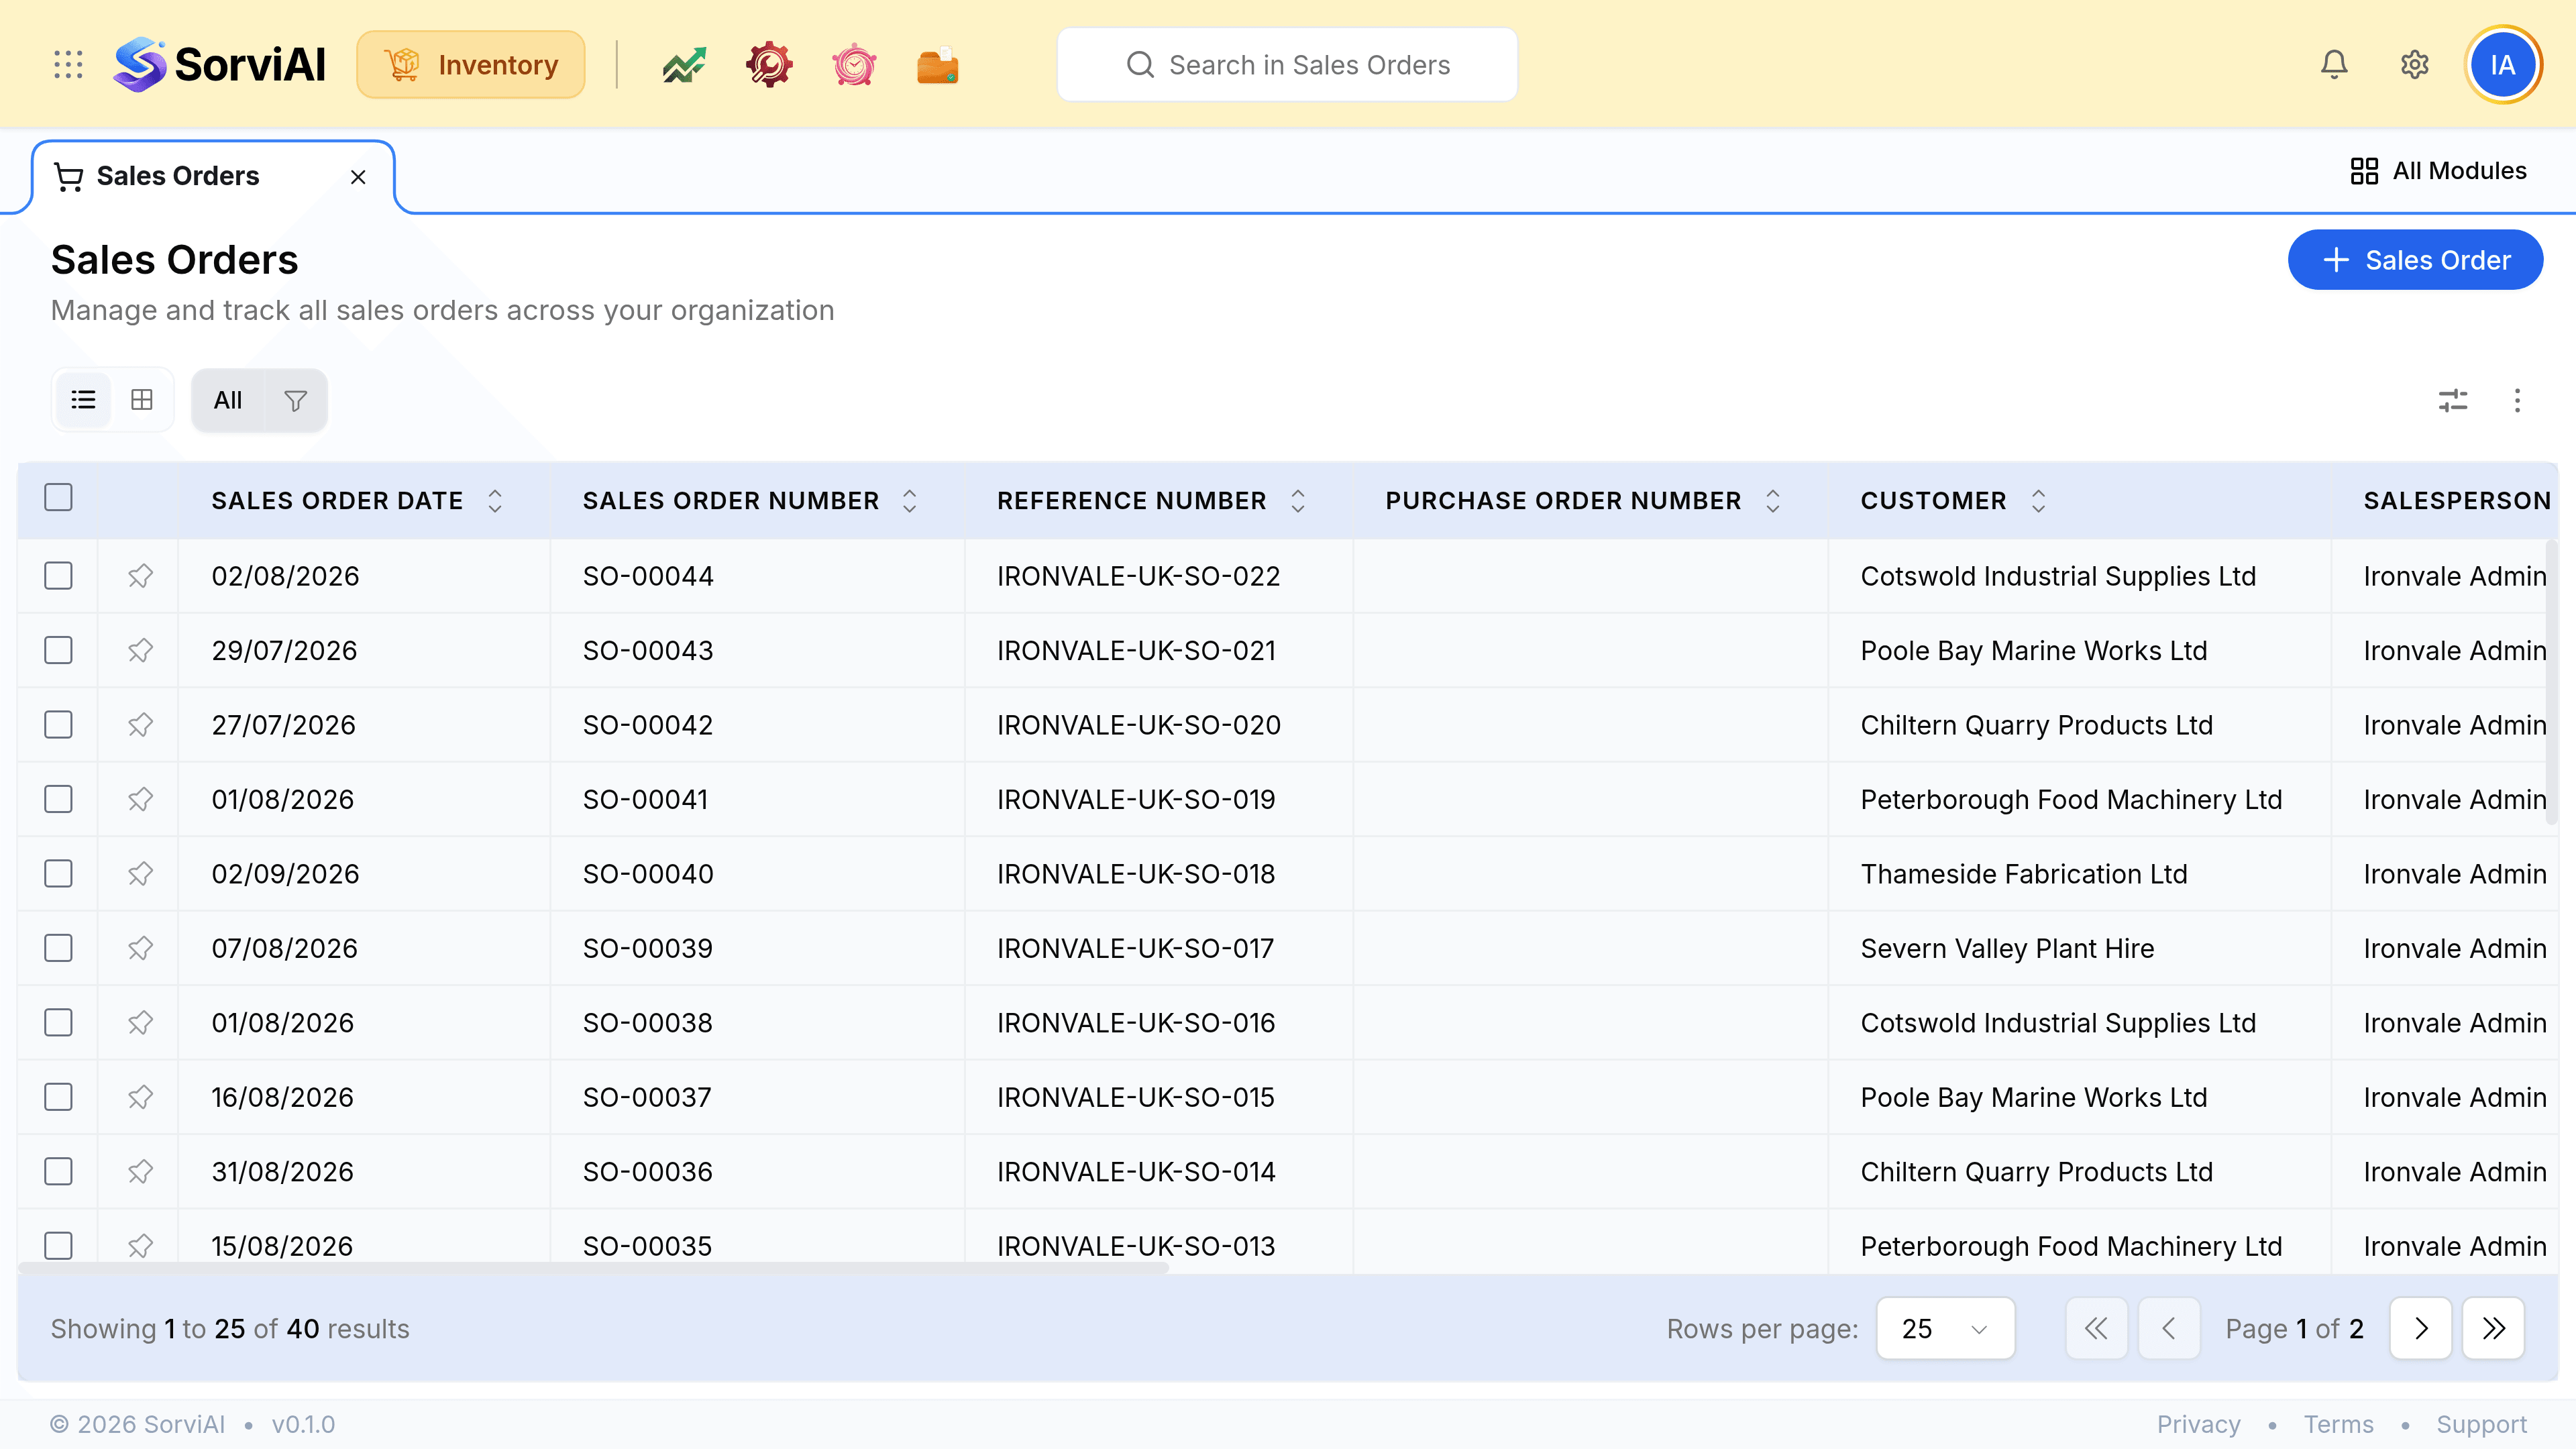Click reference IRONVALE-UK-SO-022
The width and height of the screenshot is (2576, 1449).
pos(1138,576)
